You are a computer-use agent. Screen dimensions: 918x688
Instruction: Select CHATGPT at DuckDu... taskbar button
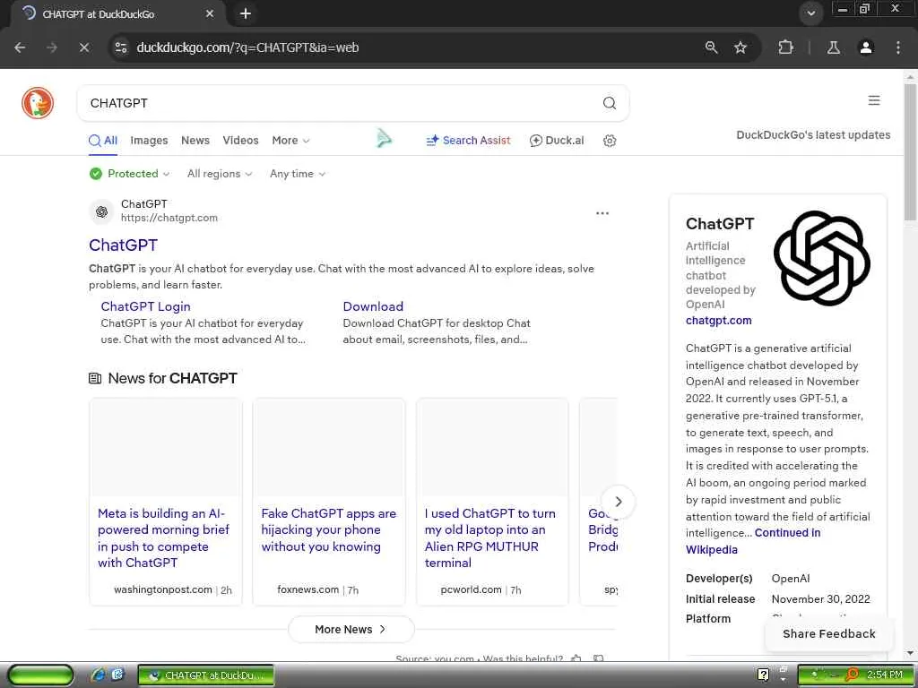coord(206,675)
